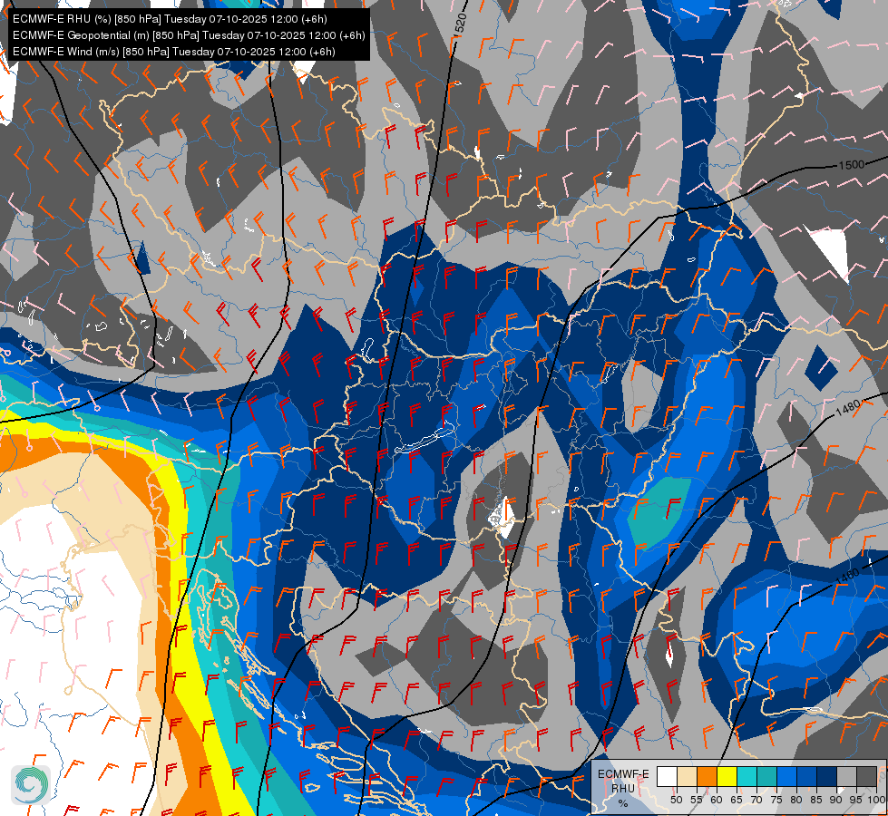Pick the medium blue 80–85% legend swatch
This screenshot has height=816, width=888.
coord(806,776)
